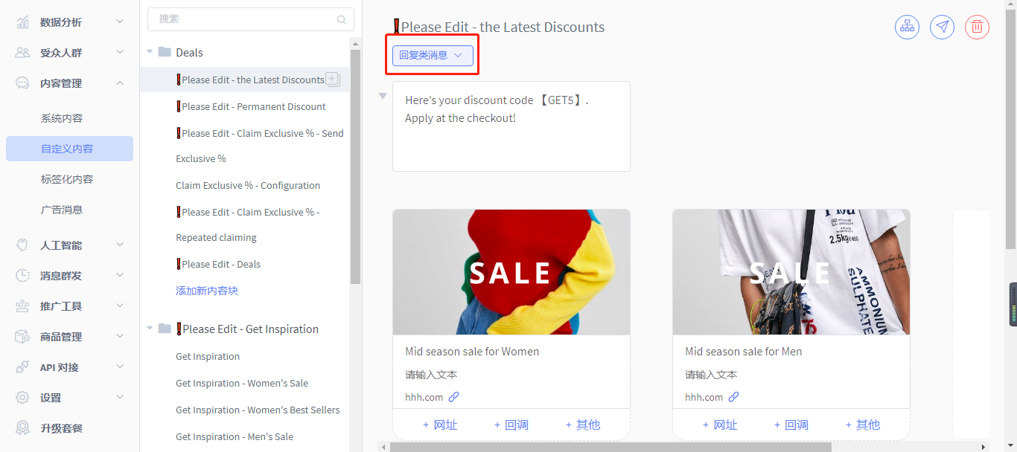Click the 人工智能 head icon

[x=23, y=245]
